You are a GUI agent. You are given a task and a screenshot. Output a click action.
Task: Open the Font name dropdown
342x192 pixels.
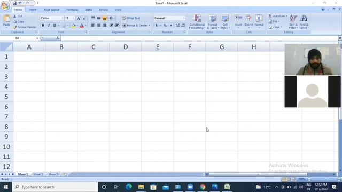click(63, 18)
